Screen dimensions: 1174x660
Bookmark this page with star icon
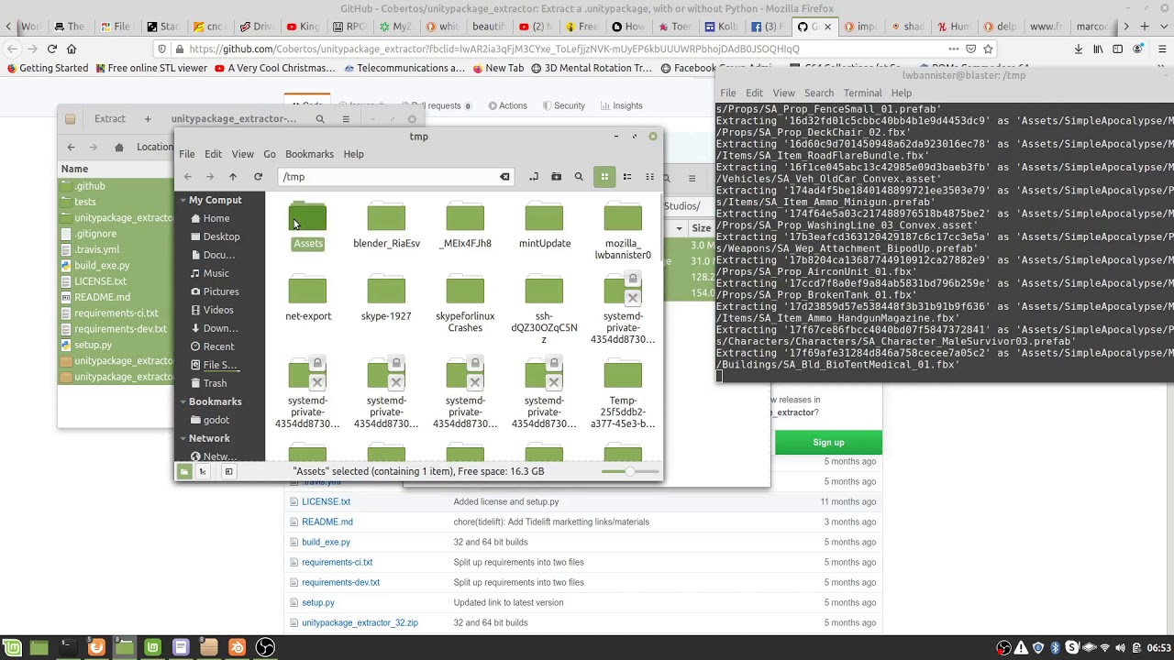pos(988,49)
